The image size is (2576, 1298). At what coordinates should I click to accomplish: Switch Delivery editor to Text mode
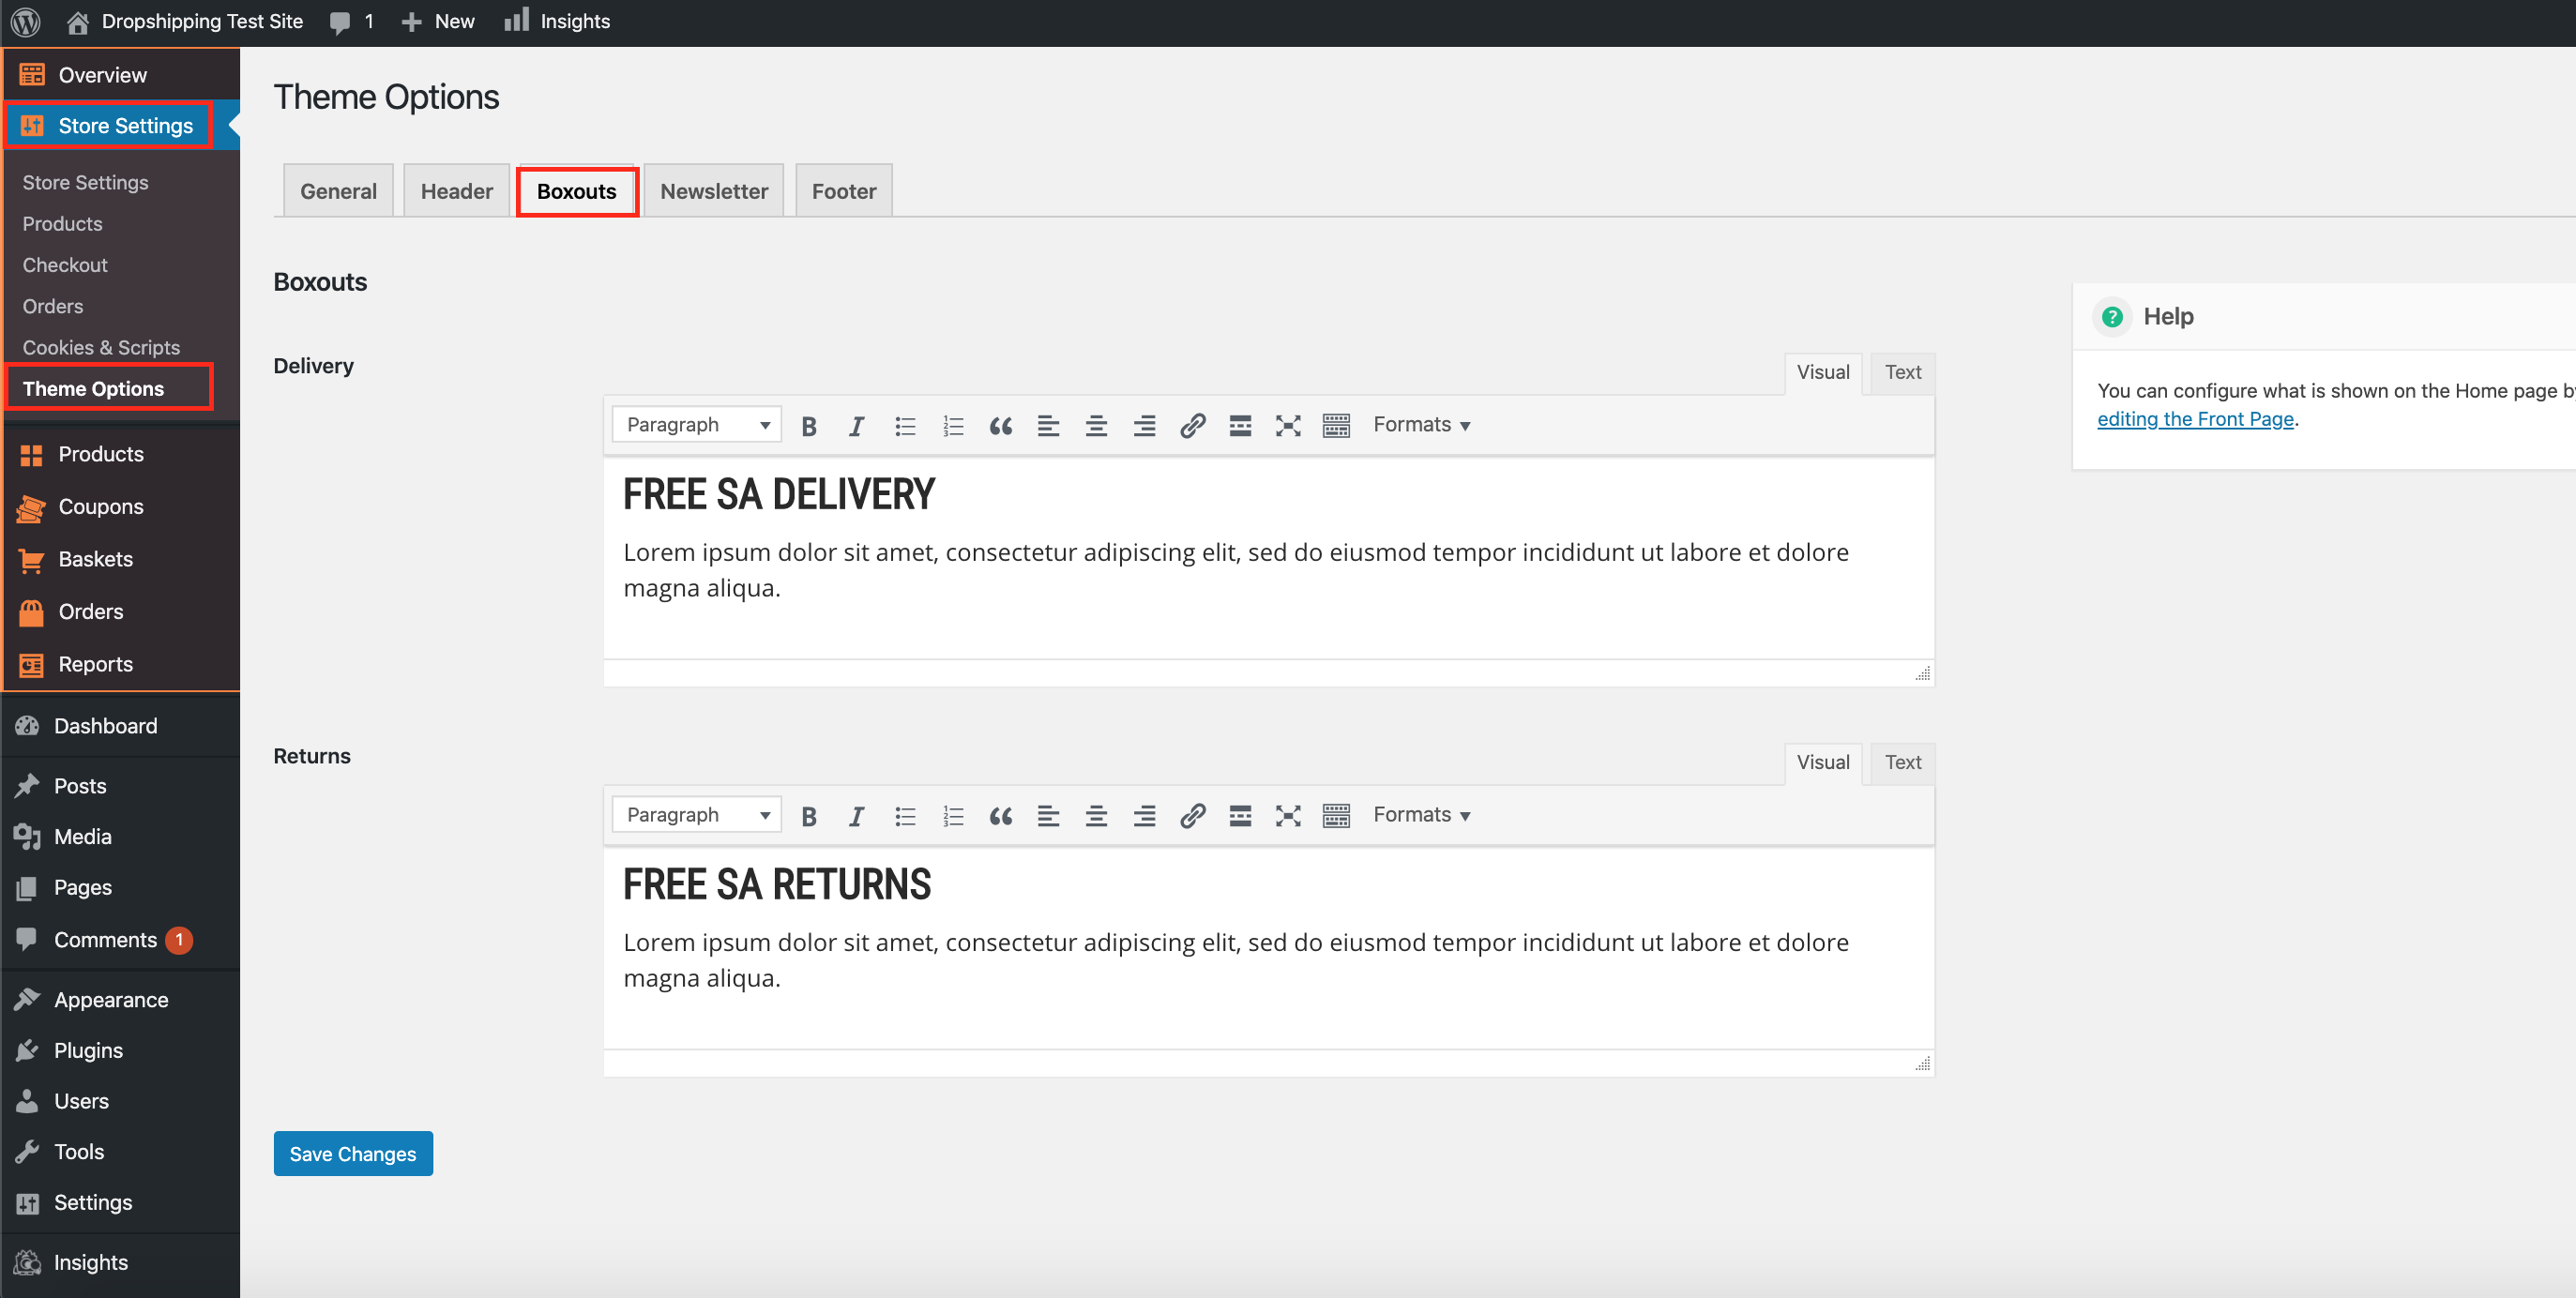(x=1902, y=372)
